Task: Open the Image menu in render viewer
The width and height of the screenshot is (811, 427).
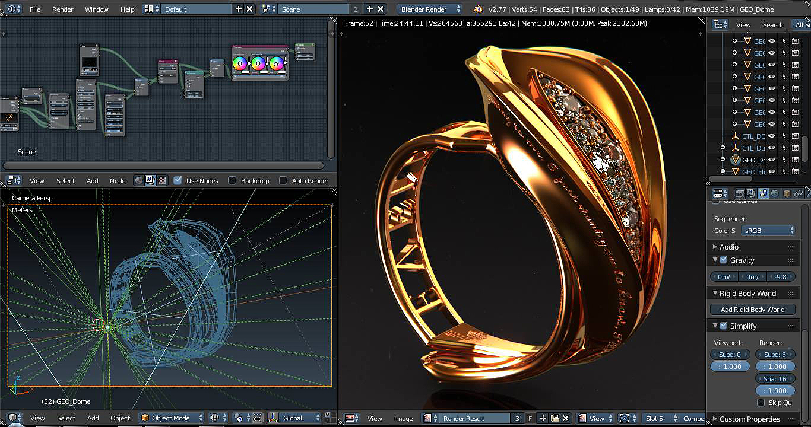Action: coord(403,418)
